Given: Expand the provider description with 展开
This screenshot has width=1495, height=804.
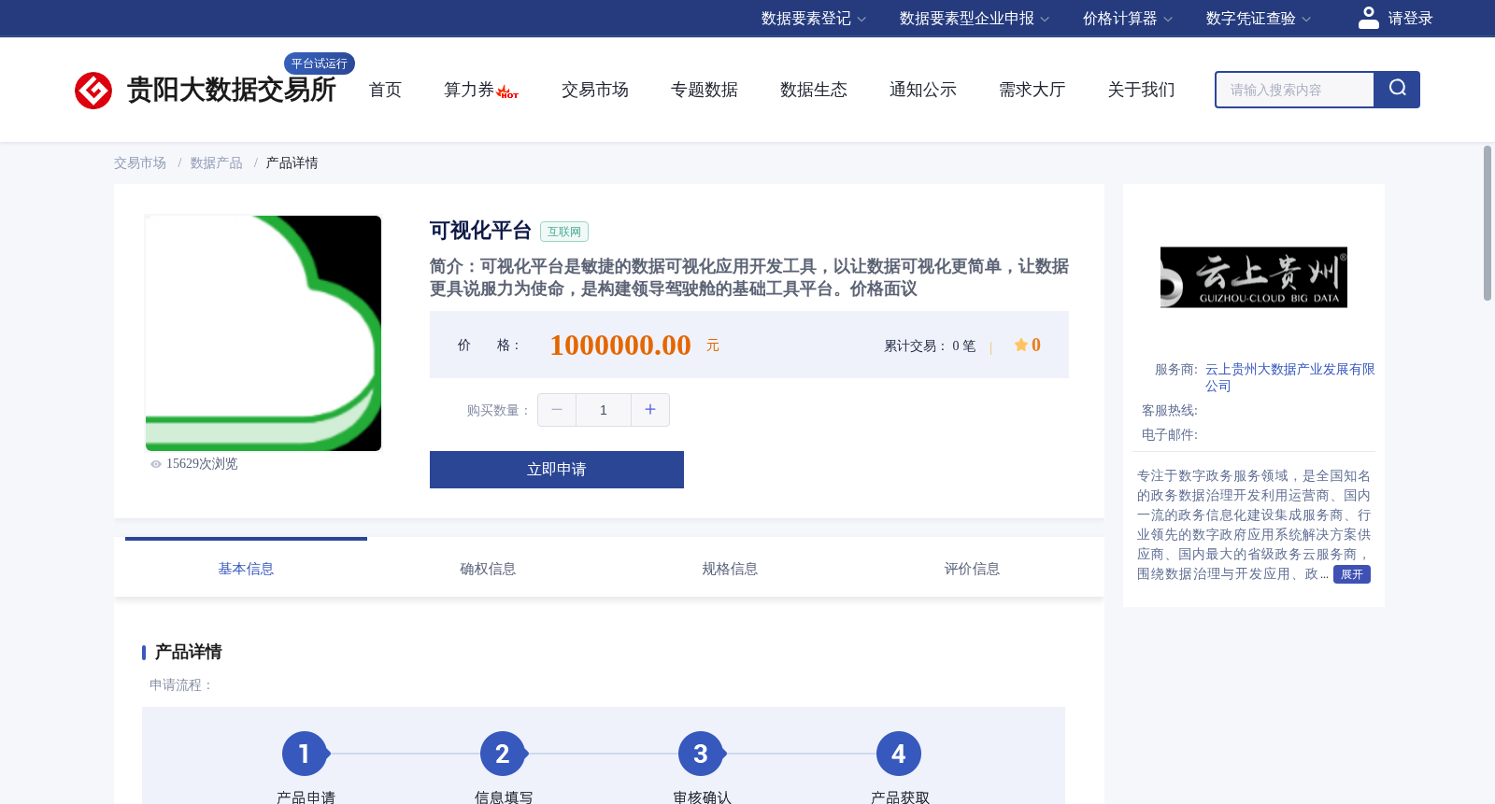Looking at the screenshot, I should (x=1351, y=574).
